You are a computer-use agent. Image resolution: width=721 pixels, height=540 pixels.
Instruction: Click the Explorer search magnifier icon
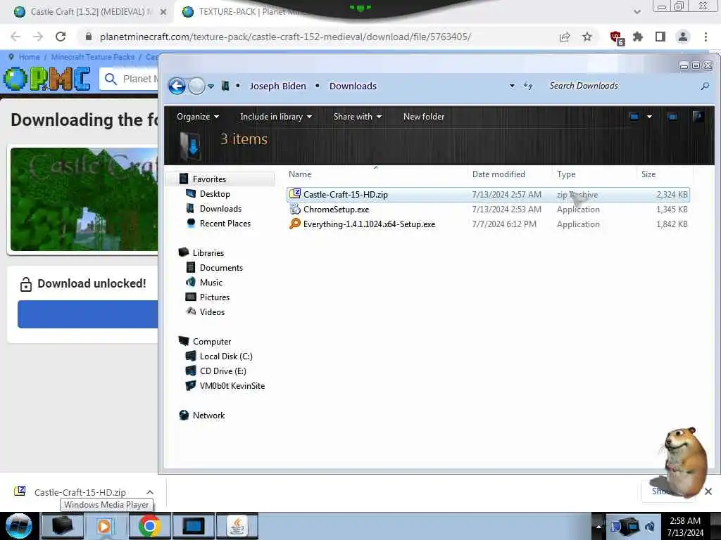coord(705,86)
